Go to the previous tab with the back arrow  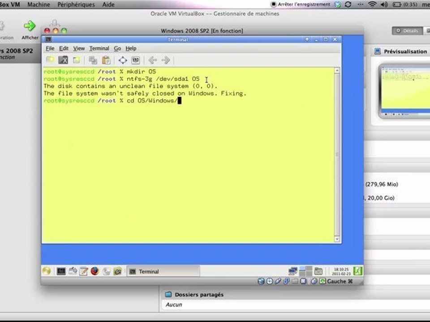click(x=152, y=60)
